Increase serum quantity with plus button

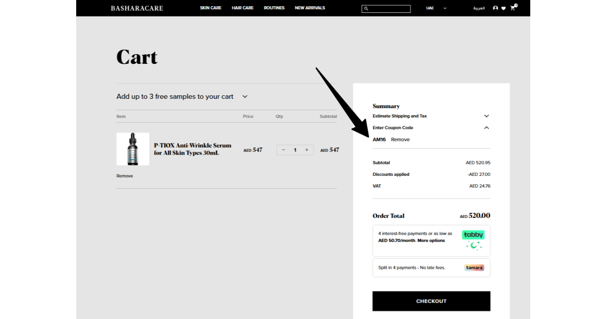[307, 150]
